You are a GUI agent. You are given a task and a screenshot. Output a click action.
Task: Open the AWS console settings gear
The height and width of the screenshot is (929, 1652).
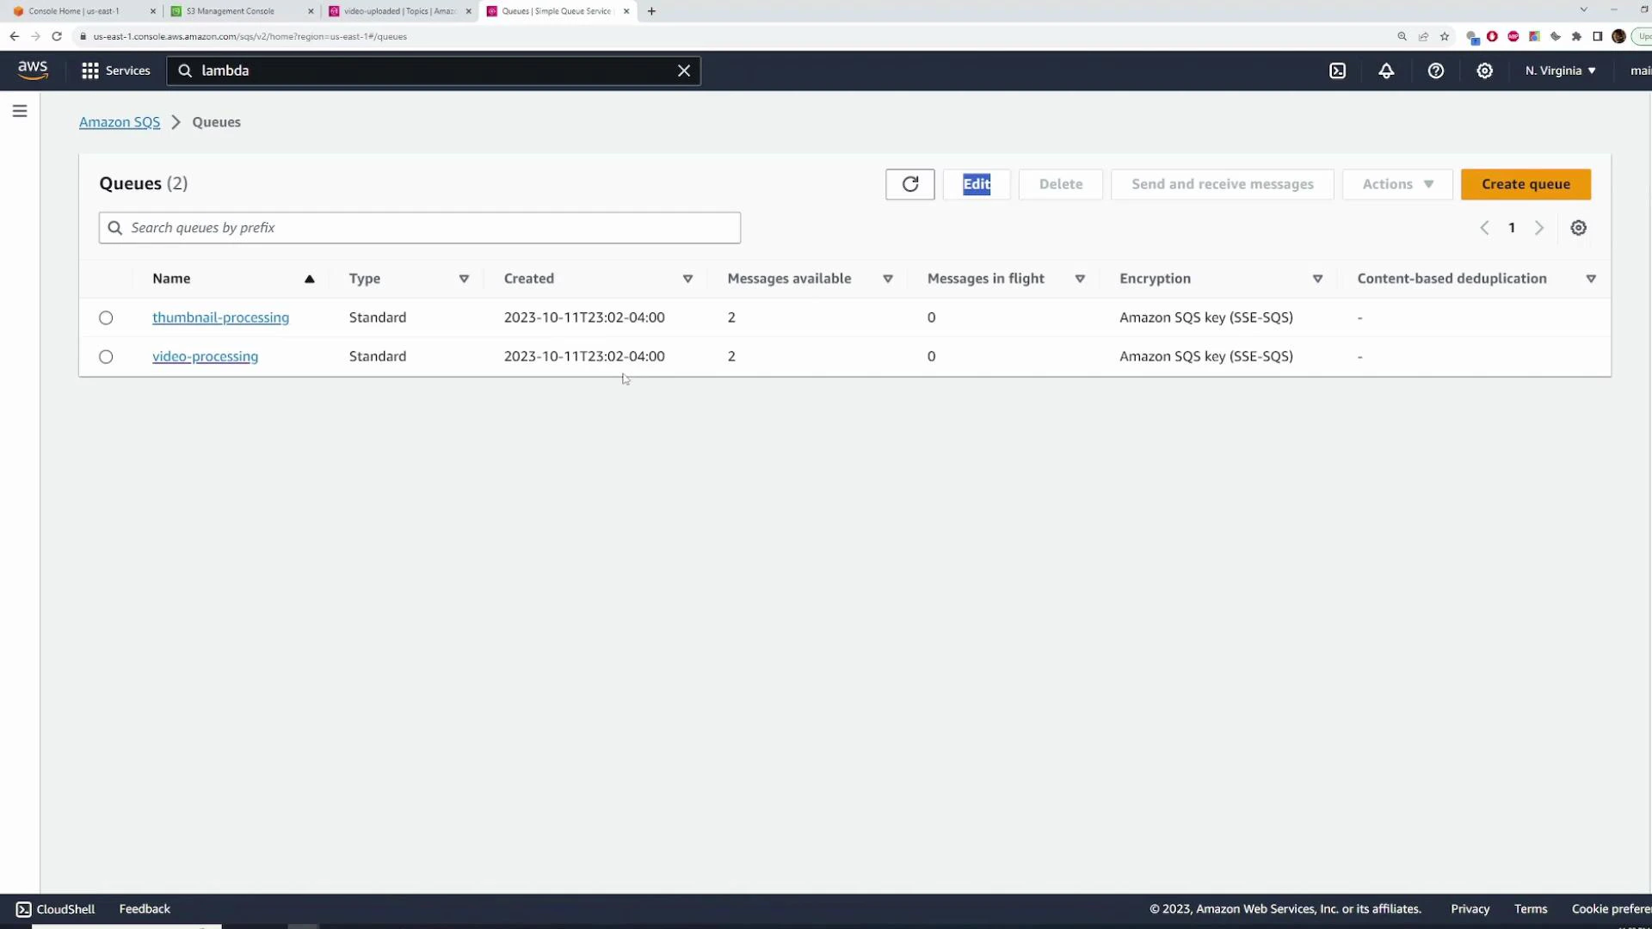pos(1485,71)
